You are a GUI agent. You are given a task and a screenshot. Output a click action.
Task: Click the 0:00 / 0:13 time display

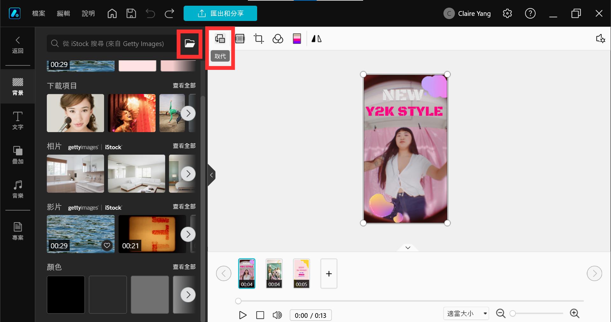pyautogui.click(x=311, y=315)
